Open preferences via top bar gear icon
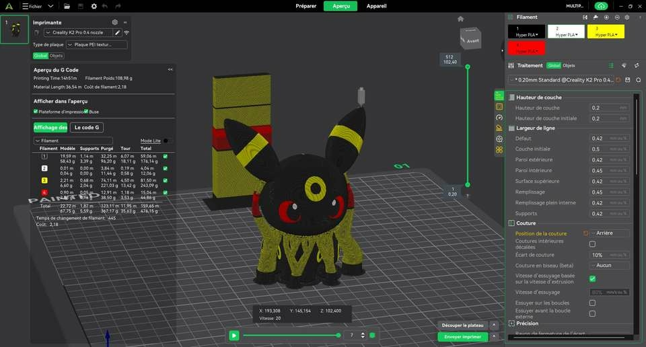This screenshot has width=646, height=347. click(x=94, y=6)
